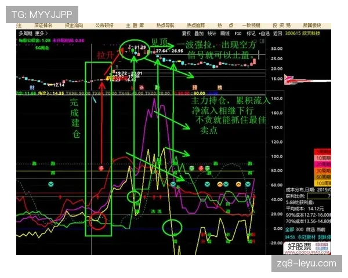Viewport: 348px width, 278px height.
Task: Open the 多周期 period dropdown
Action: tap(25, 34)
